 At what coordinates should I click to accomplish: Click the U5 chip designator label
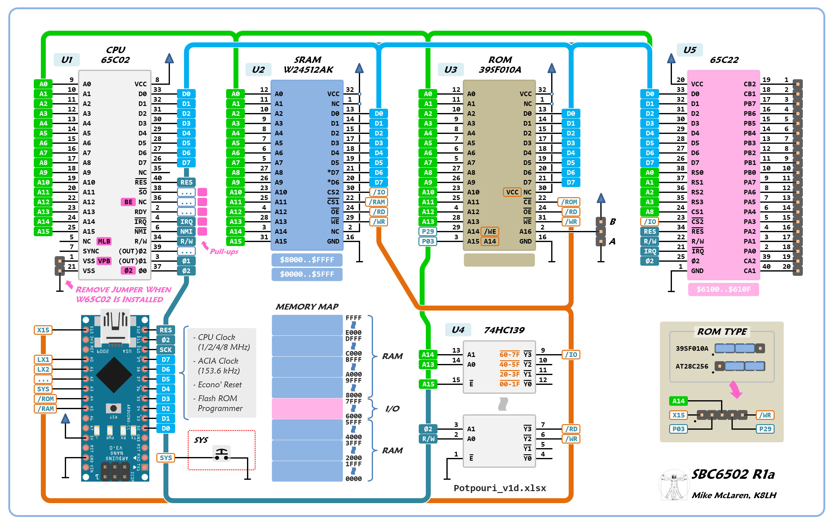pyautogui.click(x=690, y=50)
